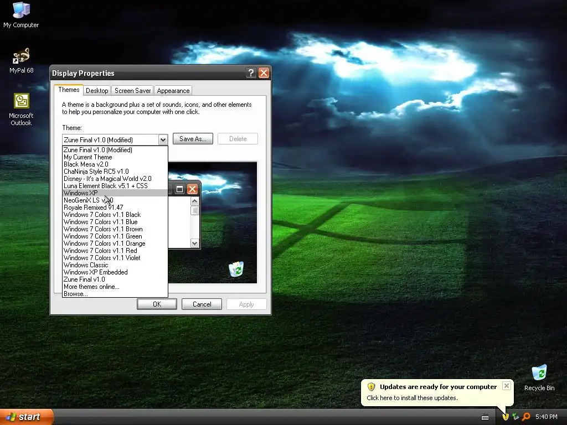
Task: Click the taskbar clock showing 5:40 PM
Action: (547, 417)
